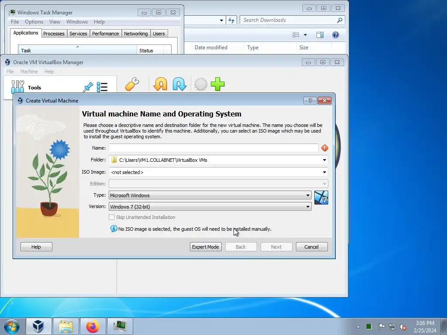Click the muted volume tray icon

coord(403,327)
